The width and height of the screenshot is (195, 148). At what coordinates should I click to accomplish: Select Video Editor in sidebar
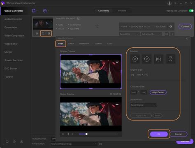click(11, 44)
